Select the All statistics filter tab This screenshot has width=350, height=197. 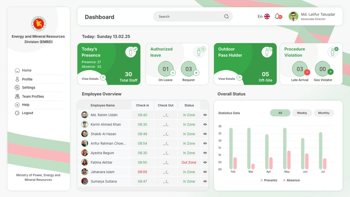pos(280,113)
